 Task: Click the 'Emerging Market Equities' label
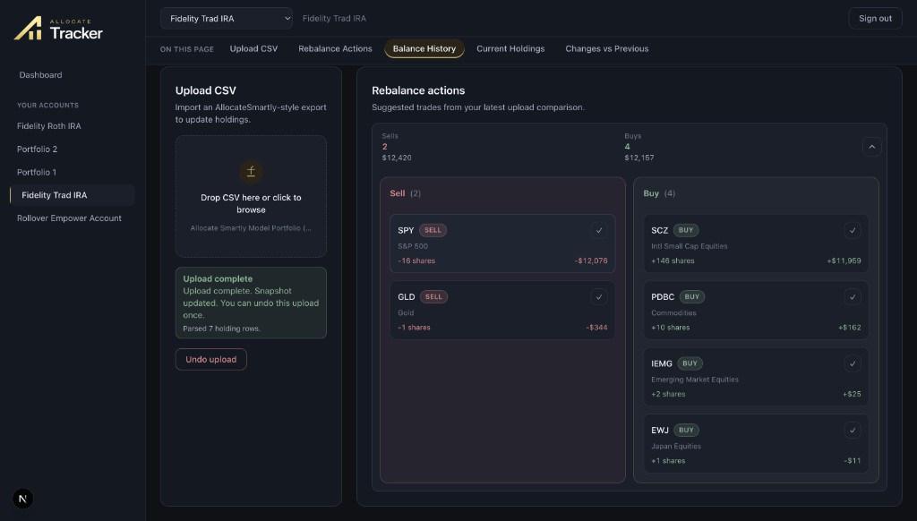[695, 380]
